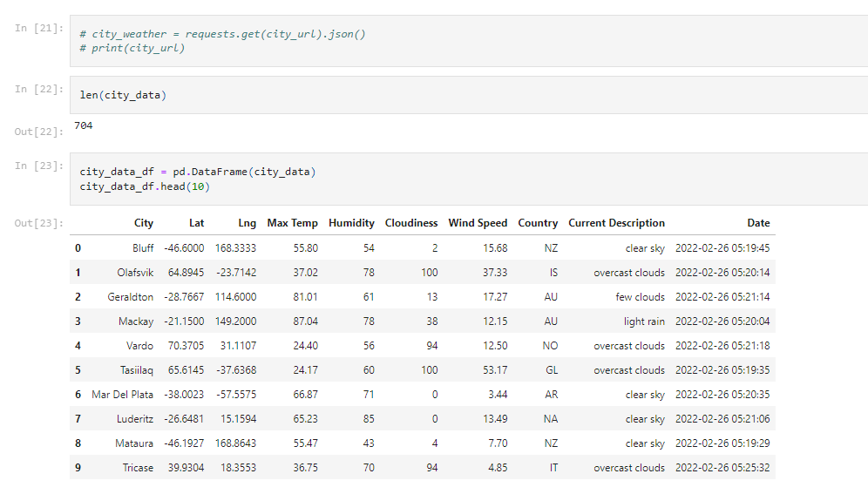The image size is (868, 494).
Task: Click the Country column header
Action: 538,223
